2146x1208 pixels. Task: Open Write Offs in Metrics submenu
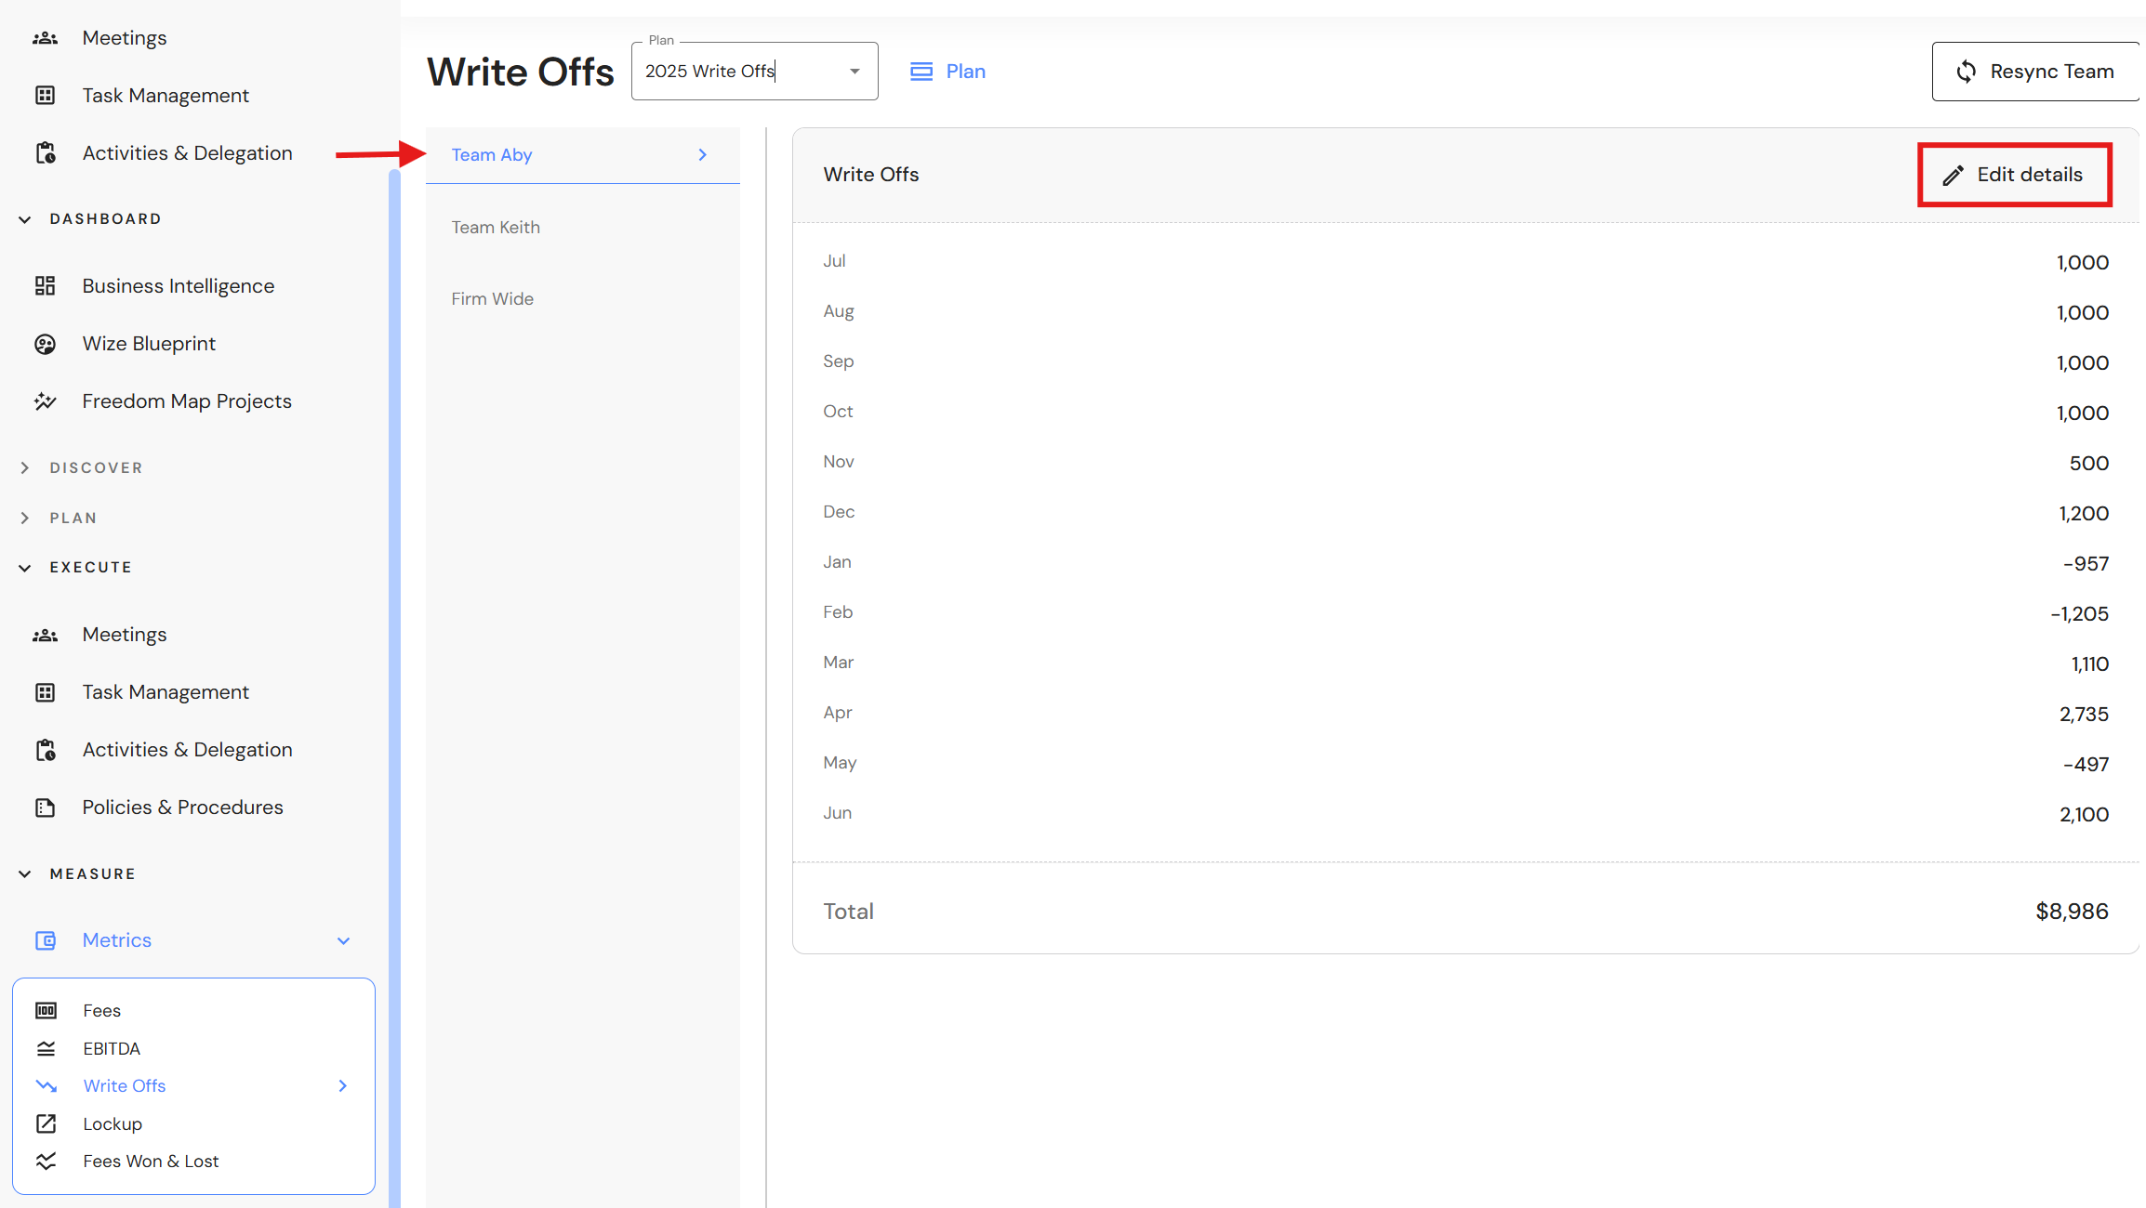[125, 1086]
